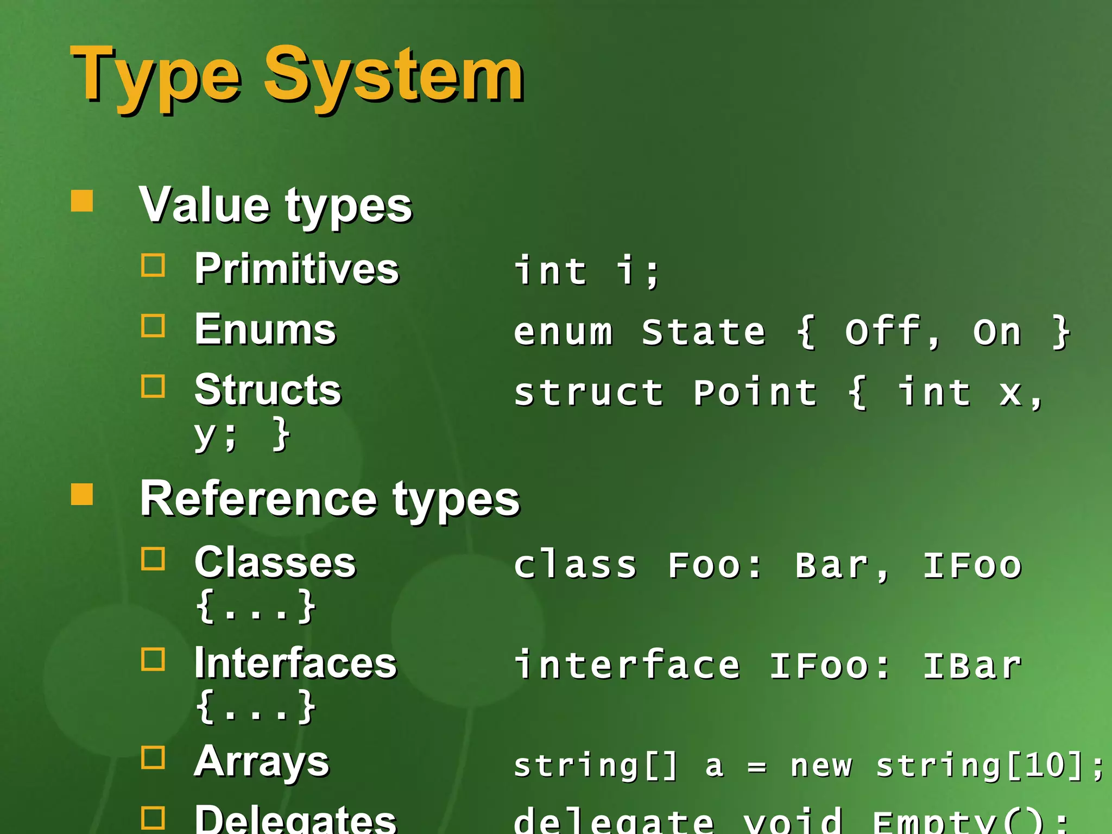Click the hollow square bullet next to Arrays
Screen dimensions: 1112x834
[x=153, y=758]
